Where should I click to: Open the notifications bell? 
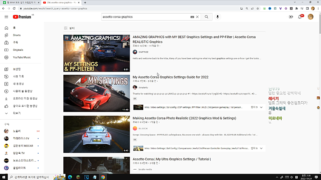click(x=300, y=17)
